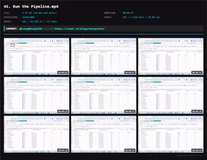Viewport: 207px width, 160px height.
Task: View the screenshot frame at 00:00:34
Action: pyautogui.click(x=37, y=134)
